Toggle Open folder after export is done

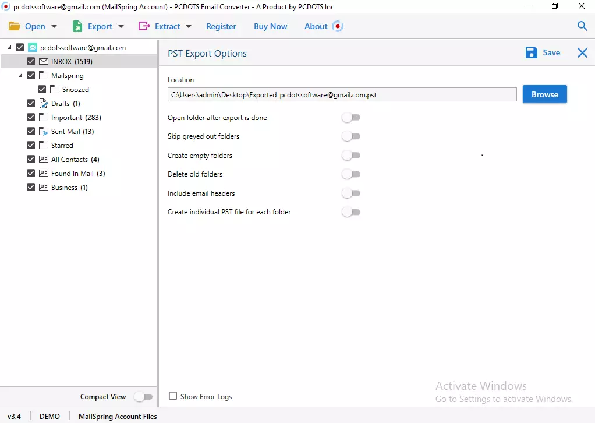click(x=351, y=118)
